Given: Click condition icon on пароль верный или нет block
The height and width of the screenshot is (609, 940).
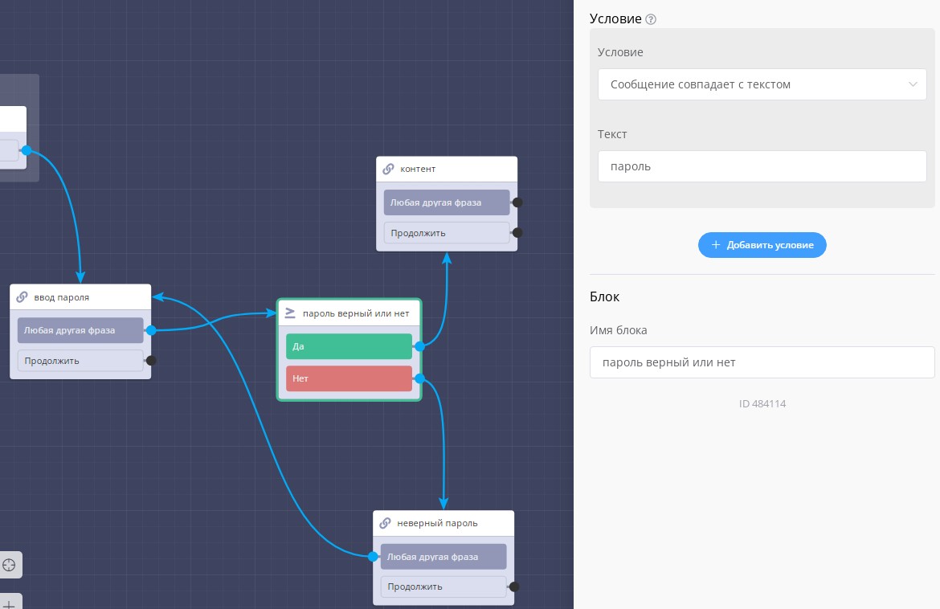Looking at the screenshot, I should [290, 313].
